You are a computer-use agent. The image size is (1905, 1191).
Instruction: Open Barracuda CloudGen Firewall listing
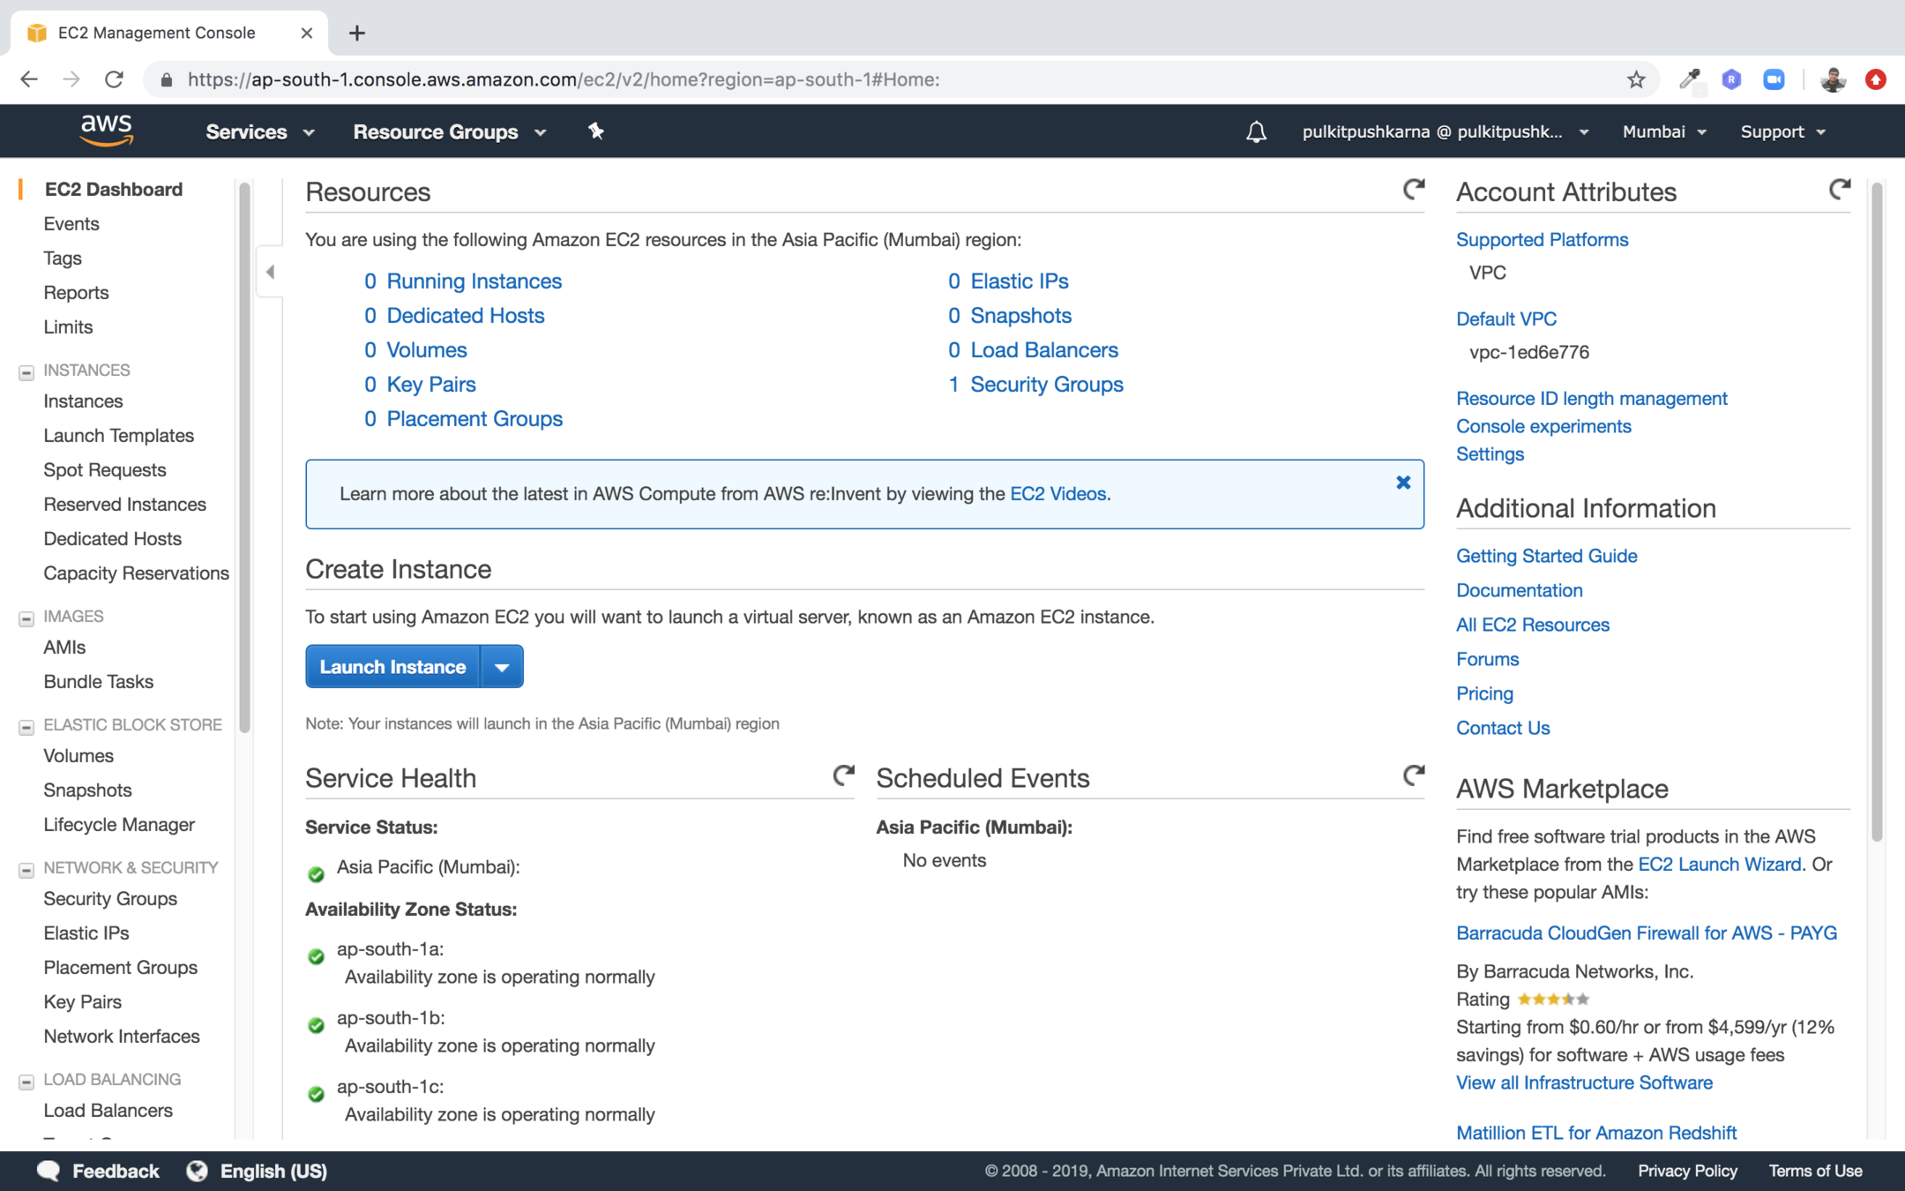[1646, 933]
